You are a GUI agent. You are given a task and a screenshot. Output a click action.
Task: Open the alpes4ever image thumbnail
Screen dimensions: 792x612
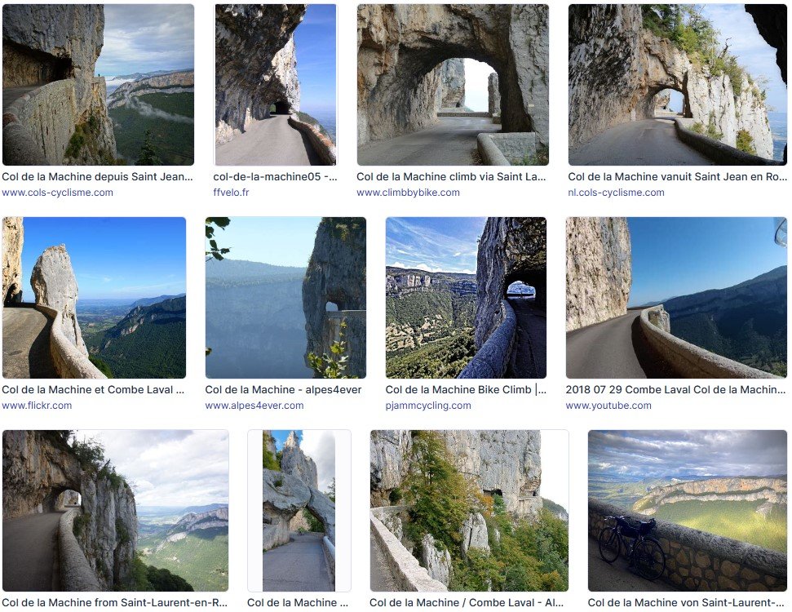(x=285, y=298)
